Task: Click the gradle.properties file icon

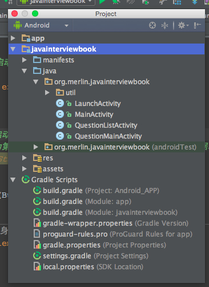Action: click(37, 245)
